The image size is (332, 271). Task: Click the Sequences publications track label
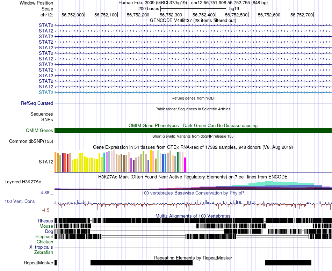42,114
